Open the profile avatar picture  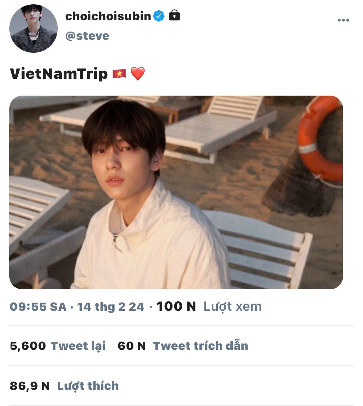pos(34,29)
